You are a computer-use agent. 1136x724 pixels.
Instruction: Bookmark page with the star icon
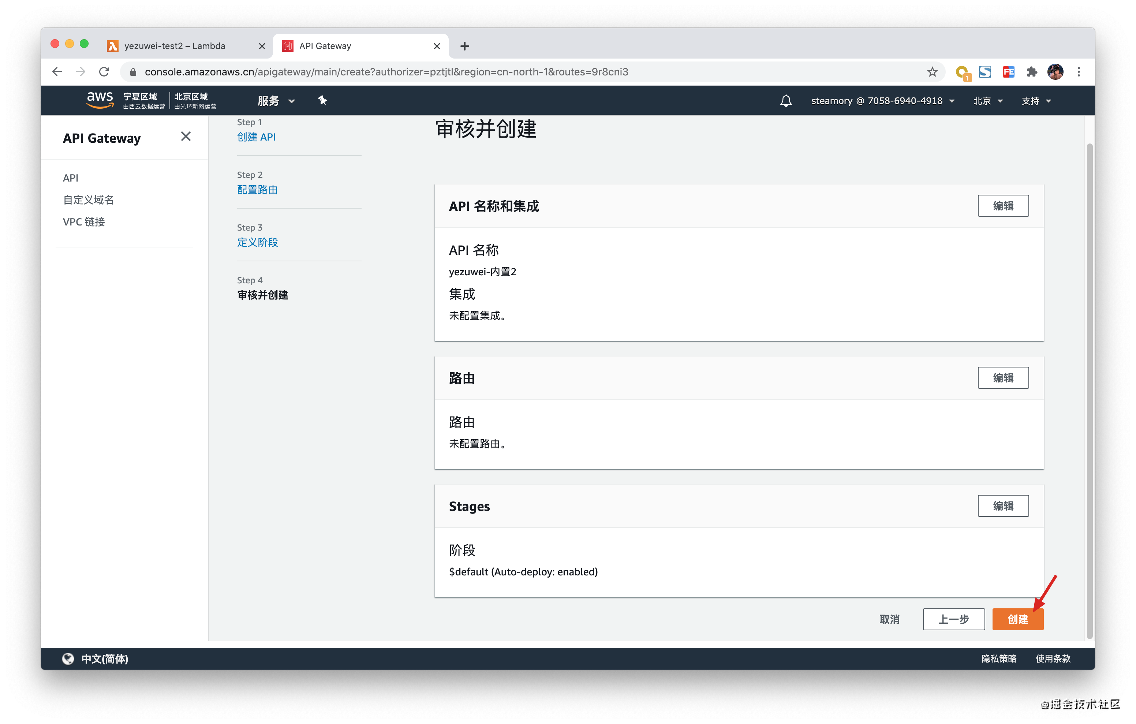(x=932, y=72)
